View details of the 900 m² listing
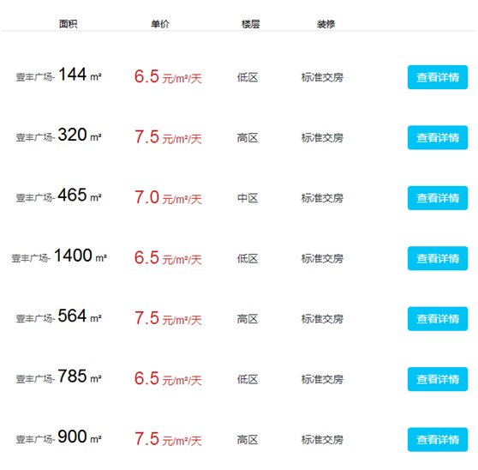Viewport: 478px width, 470px height. (x=438, y=440)
